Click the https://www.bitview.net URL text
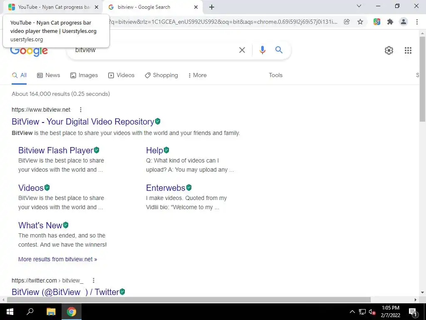The height and width of the screenshot is (320, 426). point(41,110)
